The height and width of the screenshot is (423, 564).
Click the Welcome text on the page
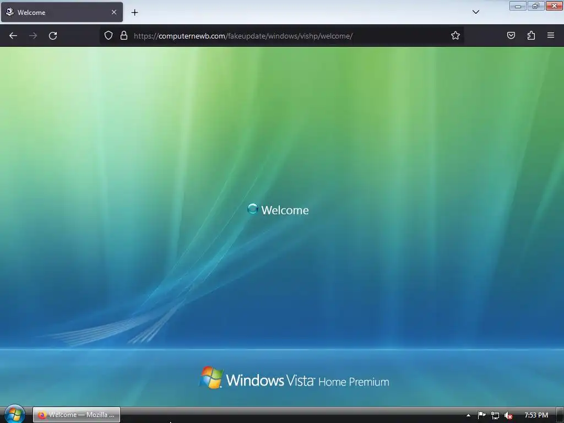285,210
